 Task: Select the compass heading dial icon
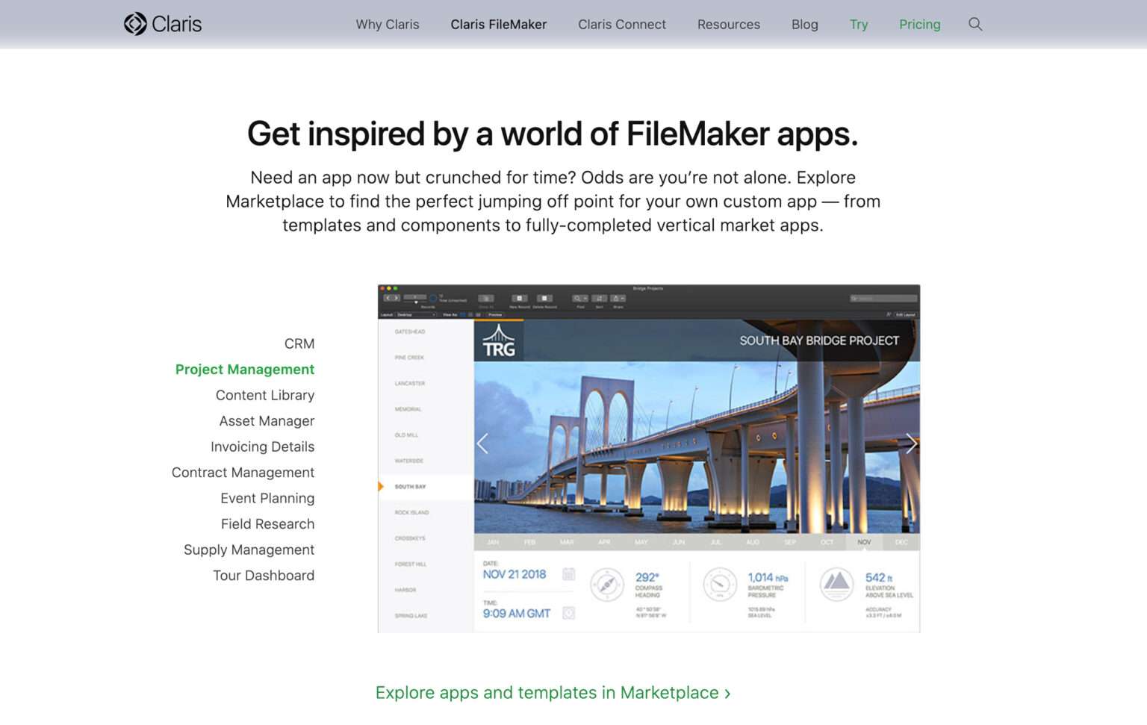point(606,584)
